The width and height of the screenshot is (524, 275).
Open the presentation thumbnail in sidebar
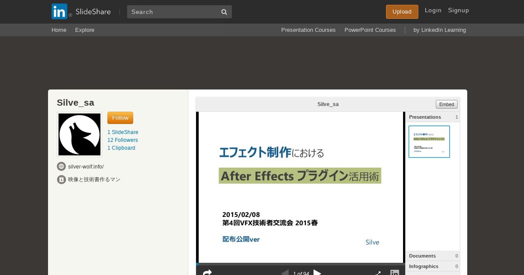click(x=429, y=141)
